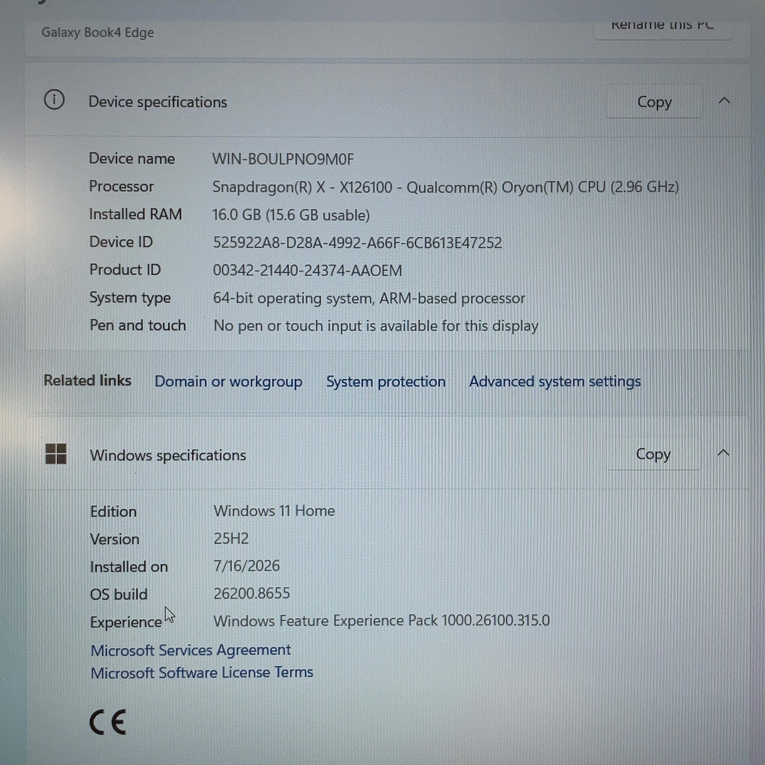The height and width of the screenshot is (765, 765).
Task: Click the Galaxy Book4 Edge model name
Action: click(97, 33)
